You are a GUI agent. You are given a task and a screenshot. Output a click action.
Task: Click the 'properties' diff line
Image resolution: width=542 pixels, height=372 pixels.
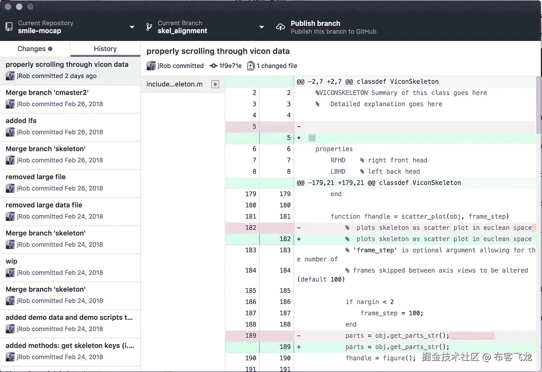(381, 149)
